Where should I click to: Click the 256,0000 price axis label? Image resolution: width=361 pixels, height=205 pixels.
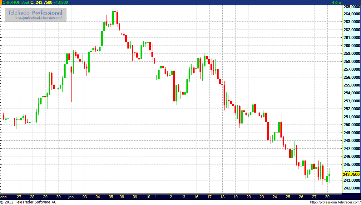tap(352, 77)
